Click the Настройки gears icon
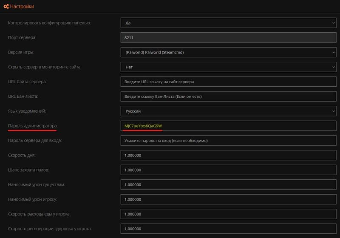This screenshot has height=238, width=340. click(6, 6)
